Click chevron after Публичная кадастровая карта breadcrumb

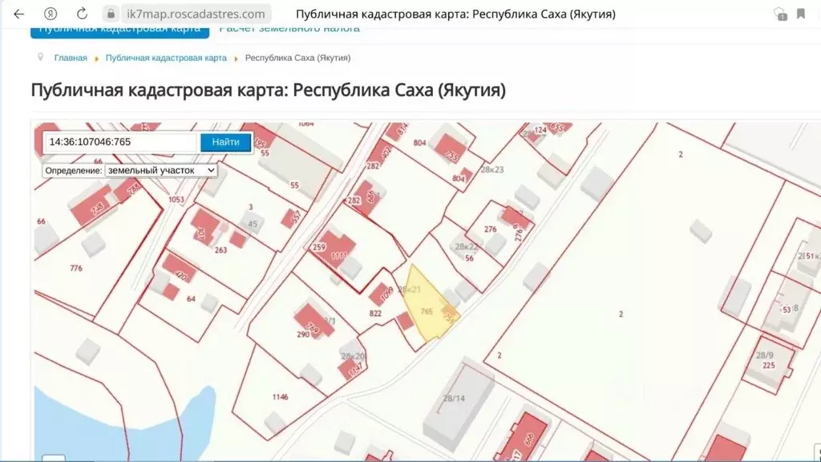(x=235, y=58)
